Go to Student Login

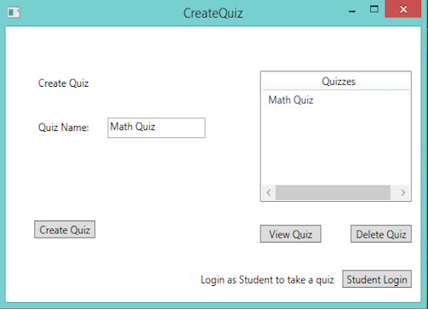(x=377, y=279)
